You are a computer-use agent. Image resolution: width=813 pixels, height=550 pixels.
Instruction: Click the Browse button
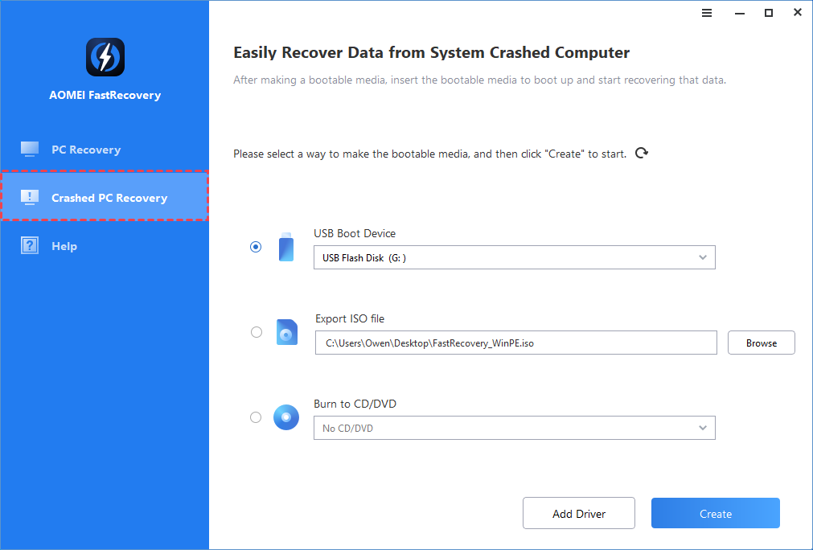(760, 342)
